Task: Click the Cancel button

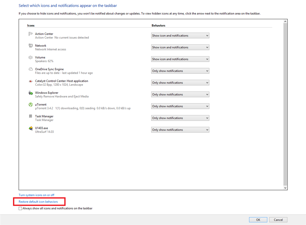Action: [278, 220]
